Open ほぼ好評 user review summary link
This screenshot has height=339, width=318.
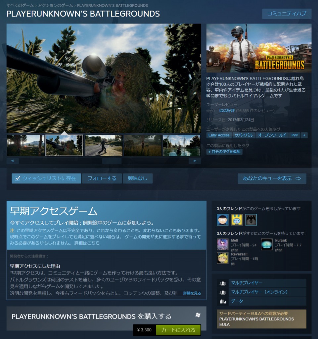[x=227, y=111]
